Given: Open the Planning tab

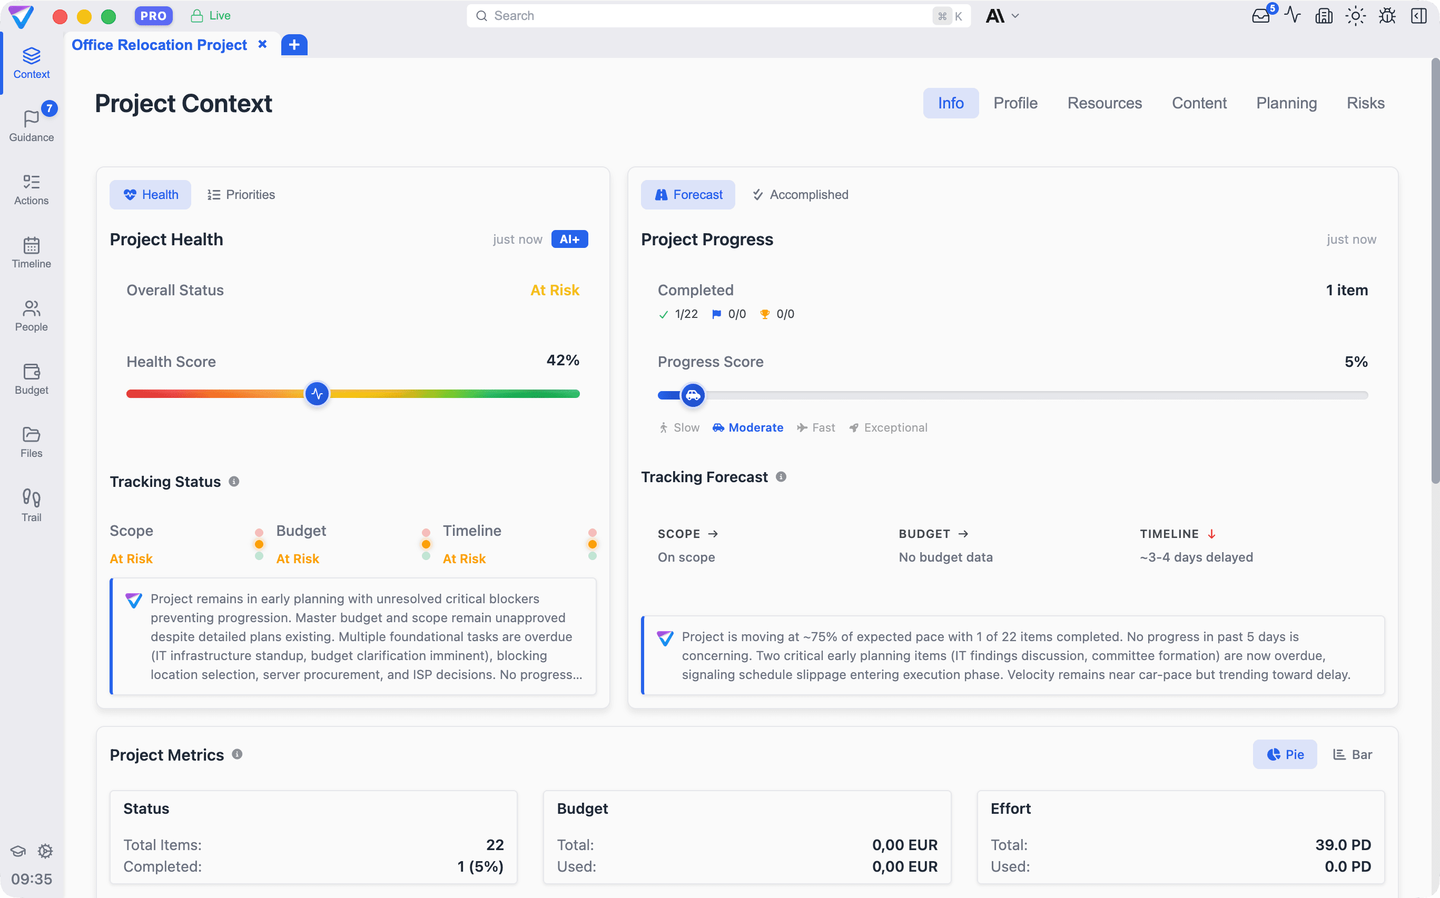Looking at the screenshot, I should point(1286,103).
